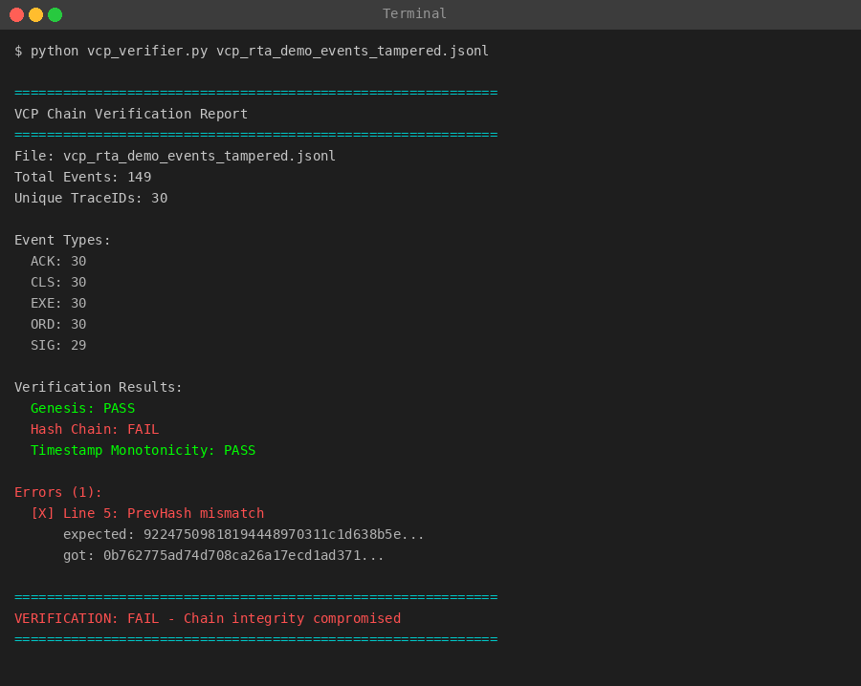Click the yellow minimize window button

coord(35,14)
